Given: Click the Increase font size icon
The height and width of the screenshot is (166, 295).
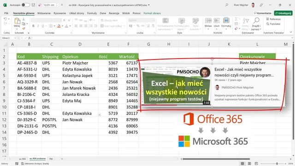Looking at the screenshot, I should [65, 20].
